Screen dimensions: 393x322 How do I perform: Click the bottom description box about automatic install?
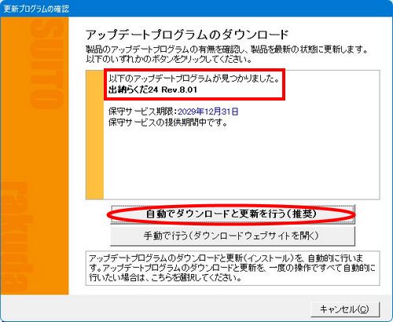233,268
